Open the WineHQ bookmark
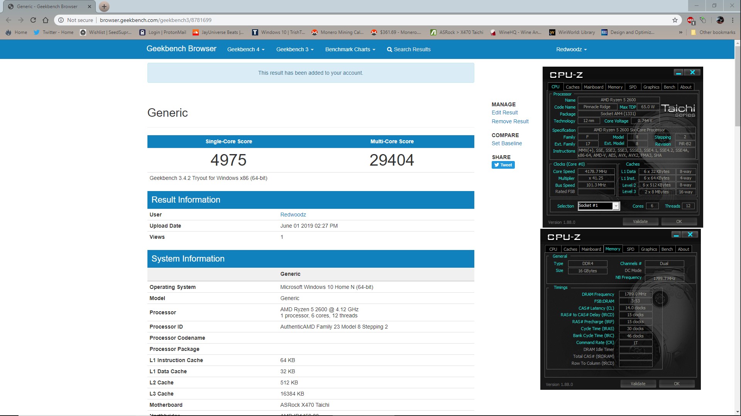Image resolution: width=741 pixels, height=416 pixels. [x=516, y=32]
